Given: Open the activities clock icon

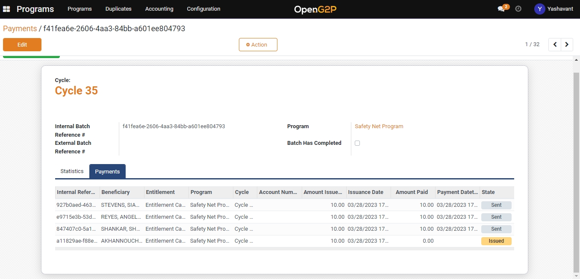Looking at the screenshot, I should click(x=518, y=9).
